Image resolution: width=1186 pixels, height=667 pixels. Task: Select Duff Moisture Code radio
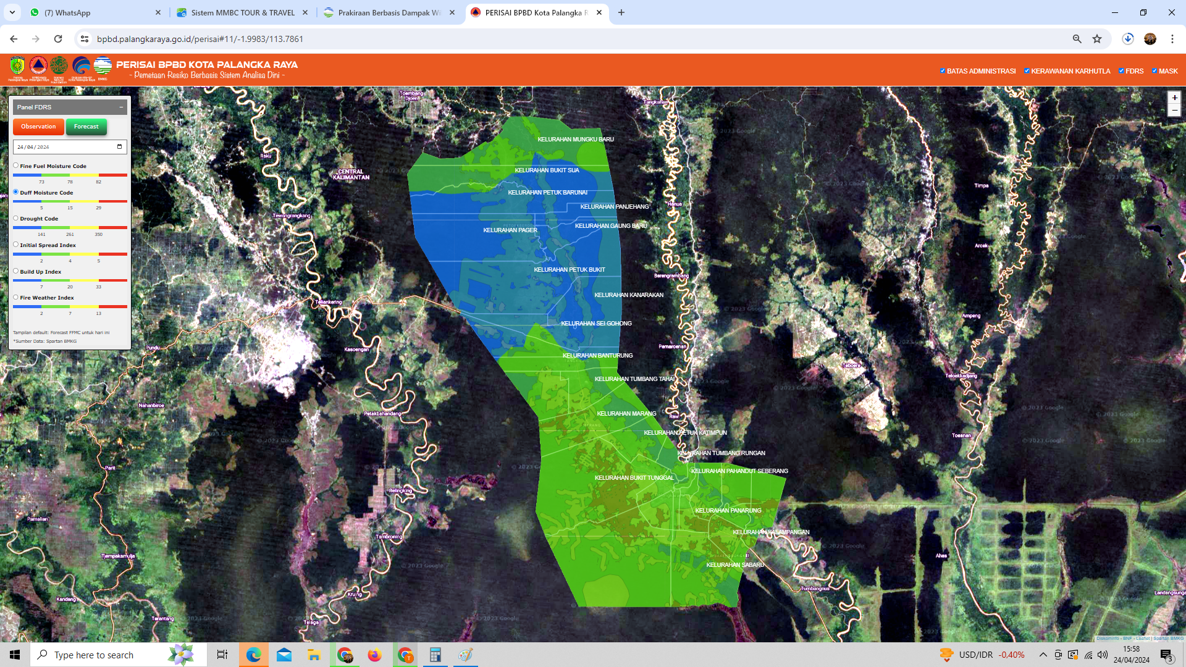[x=16, y=192]
